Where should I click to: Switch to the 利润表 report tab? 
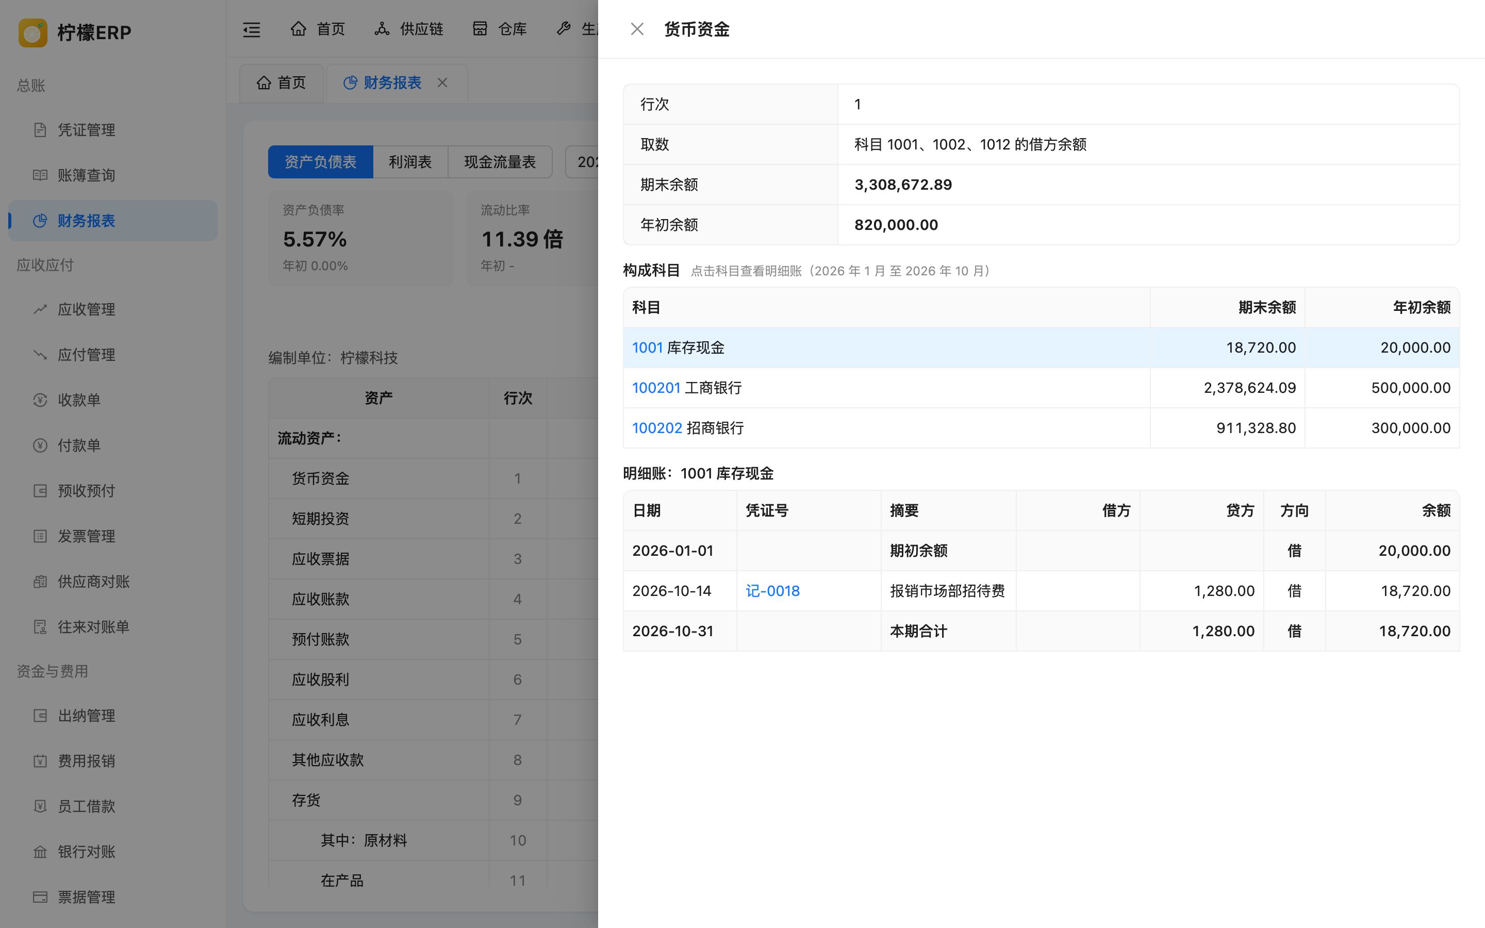click(x=410, y=162)
